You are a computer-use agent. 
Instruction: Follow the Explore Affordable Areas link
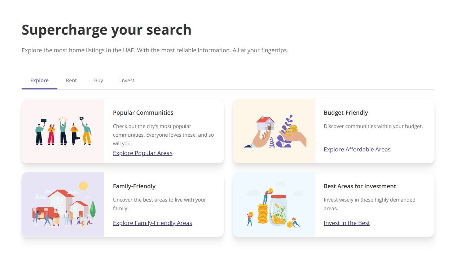point(357,149)
